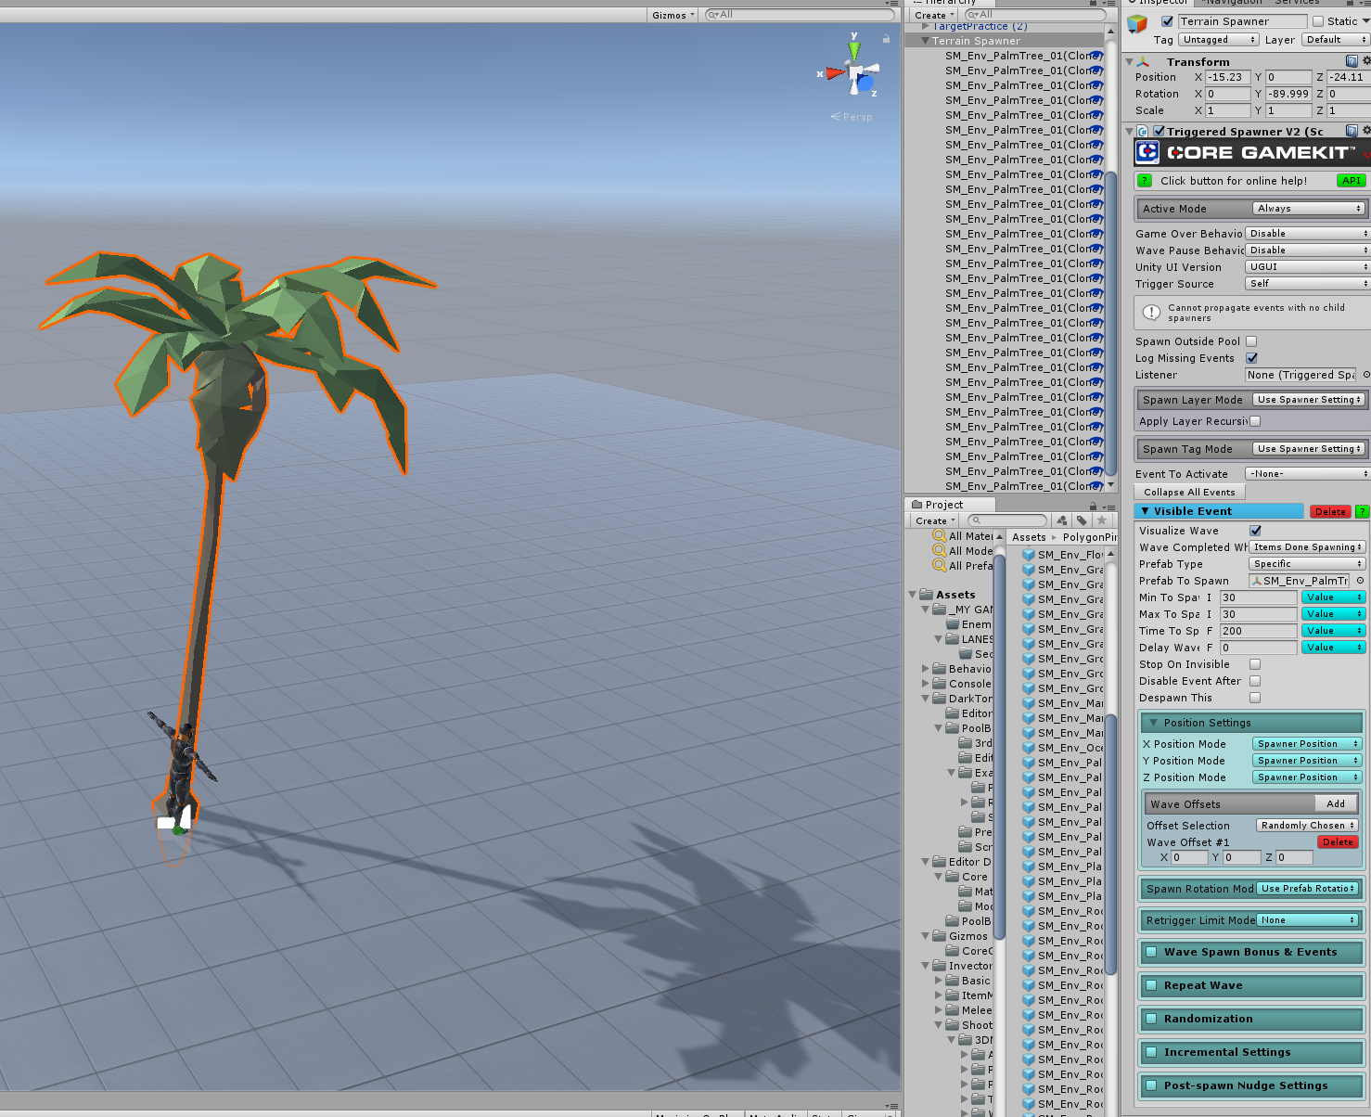Open Transform component help icon
Screen dimensions: 1371x1117
[x=1352, y=61]
